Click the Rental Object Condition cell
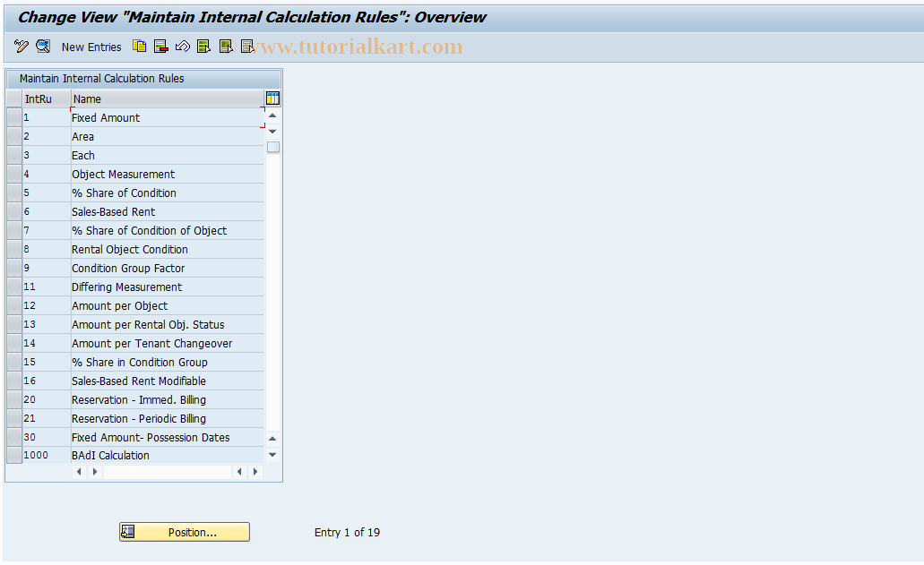924x565 pixels. pyautogui.click(x=168, y=250)
